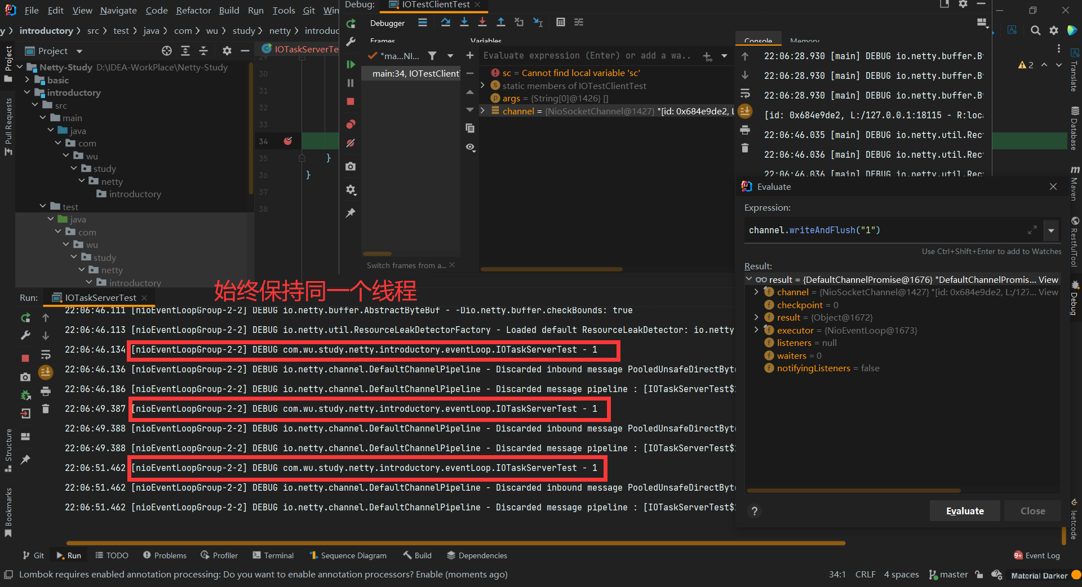Click Evaluate result horizontal scrollbar
Screen dimensions: 1082x587
854,491
